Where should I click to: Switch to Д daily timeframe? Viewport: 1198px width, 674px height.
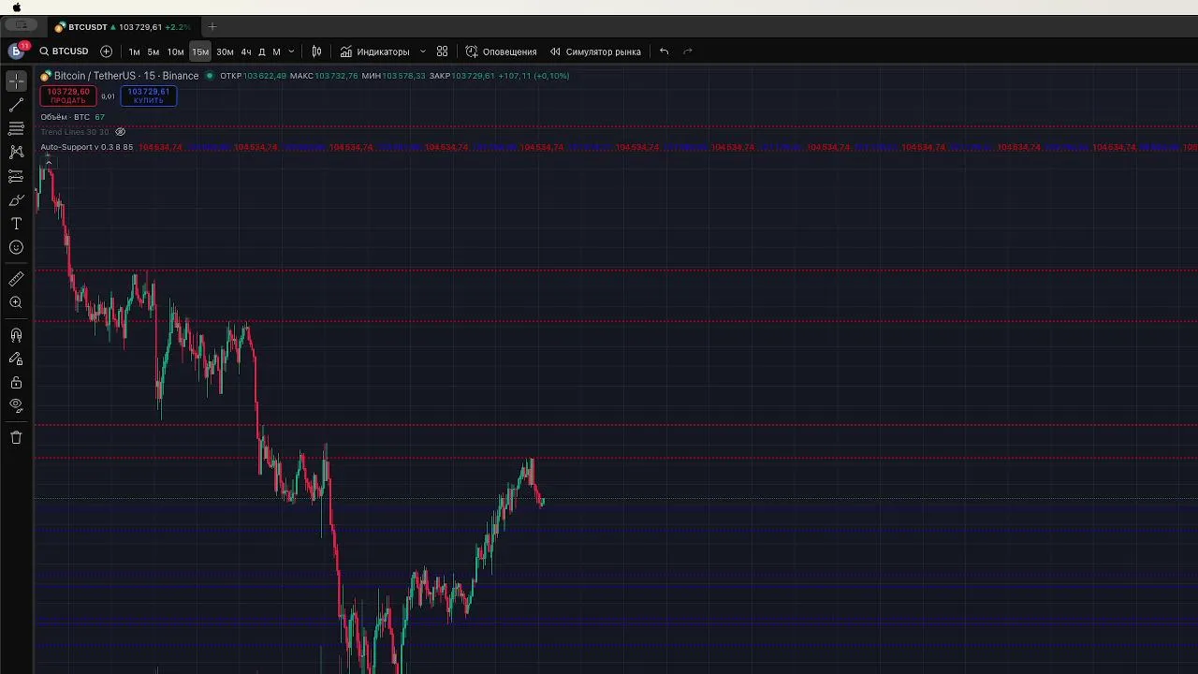pyautogui.click(x=262, y=52)
